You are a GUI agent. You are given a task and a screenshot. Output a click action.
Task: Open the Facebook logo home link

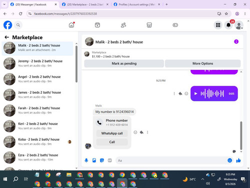(x=8, y=25)
